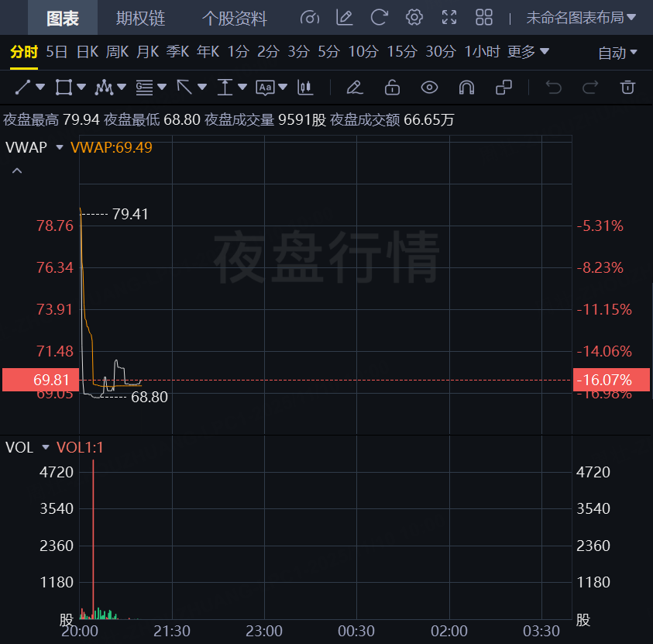The width and height of the screenshot is (653, 644).
Task: Switch to the 期权链 tab
Action: pos(140,19)
